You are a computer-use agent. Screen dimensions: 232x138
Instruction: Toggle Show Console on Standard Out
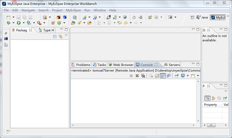(x=163, y=76)
